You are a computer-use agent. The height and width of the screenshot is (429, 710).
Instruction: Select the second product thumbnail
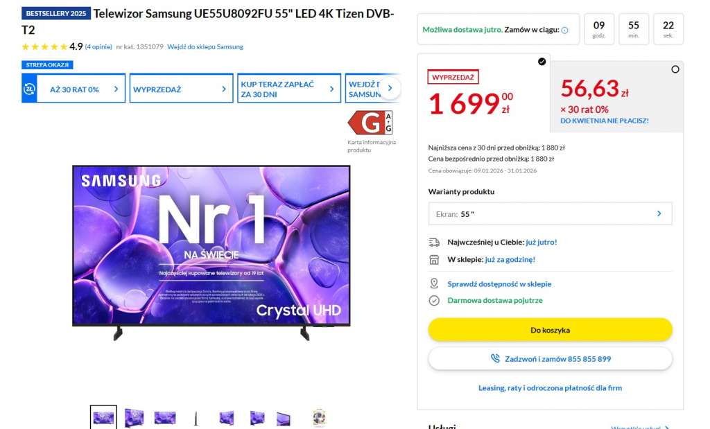click(132, 417)
